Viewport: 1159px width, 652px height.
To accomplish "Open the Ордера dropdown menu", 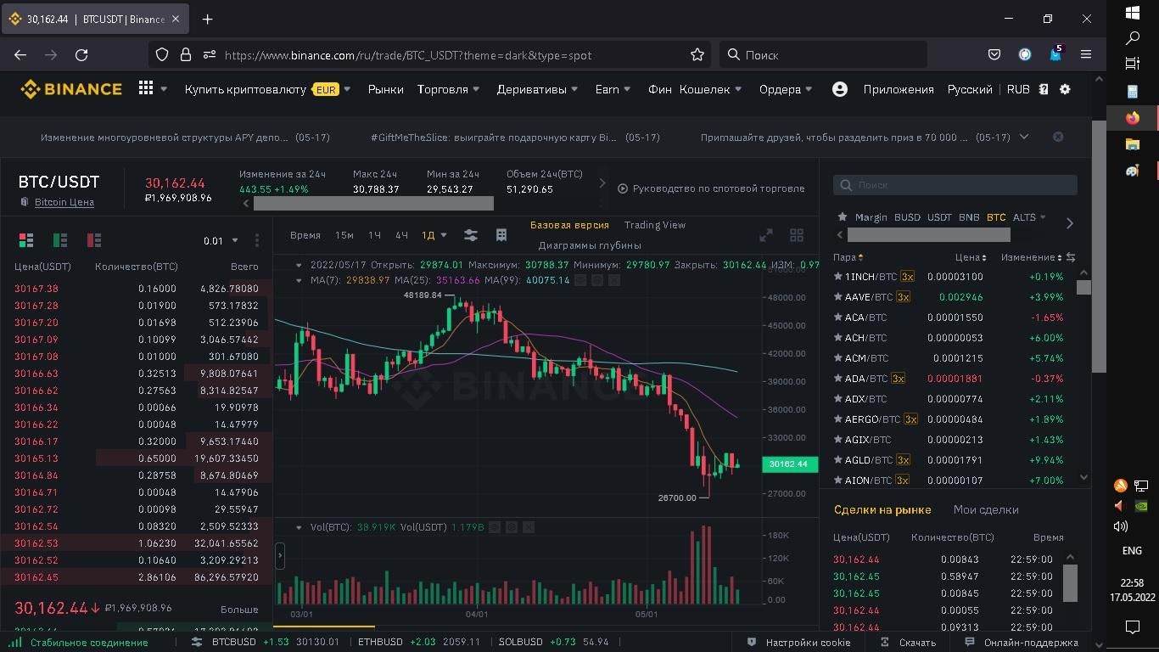I will pyautogui.click(x=786, y=89).
